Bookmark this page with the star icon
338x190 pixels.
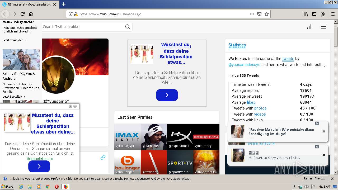[x=267, y=14]
